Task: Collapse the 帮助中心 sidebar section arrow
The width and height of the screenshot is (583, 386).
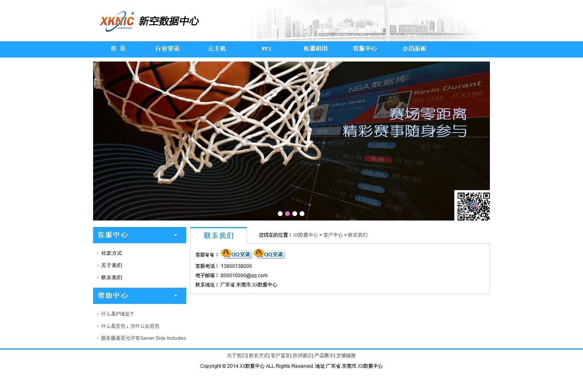Action: coord(175,296)
